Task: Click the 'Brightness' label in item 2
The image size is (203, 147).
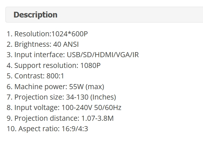Action: click(33, 44)
